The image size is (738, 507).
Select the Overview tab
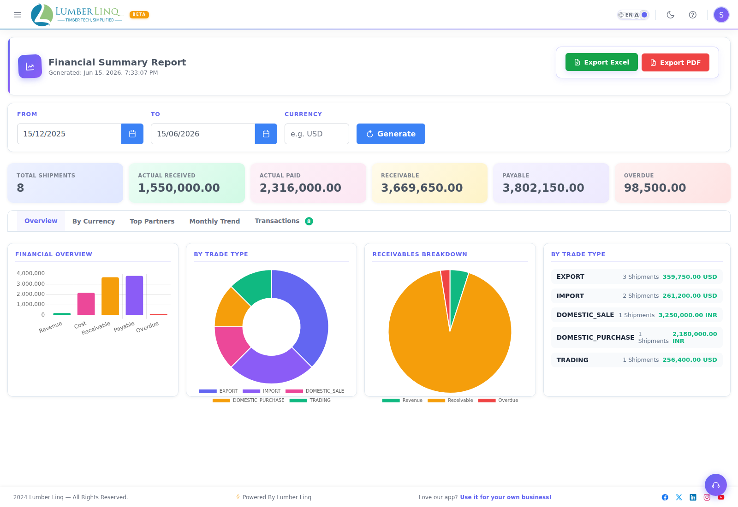41,221
